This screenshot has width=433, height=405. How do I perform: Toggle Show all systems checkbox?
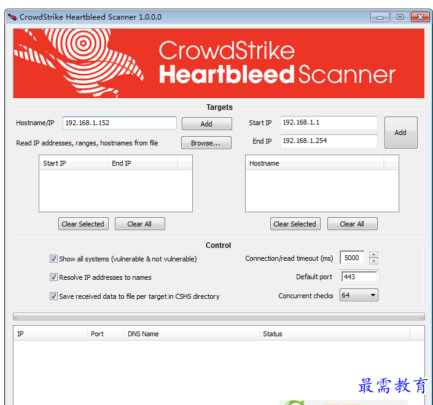pyautogui.click(x=53, y=259)
